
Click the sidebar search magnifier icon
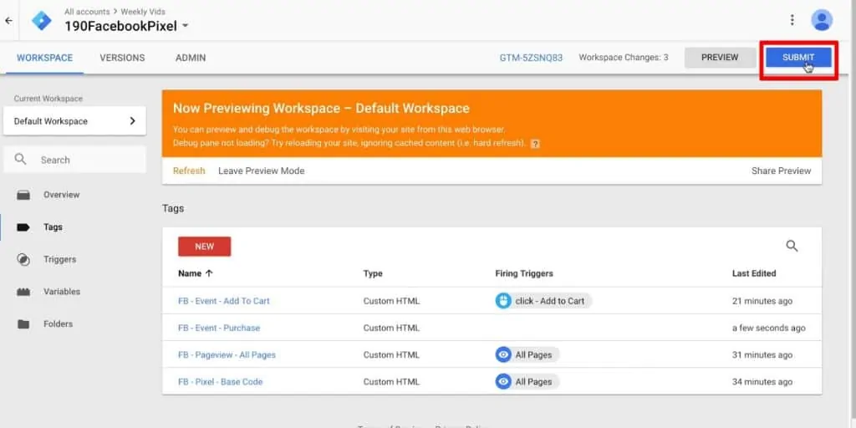(x=20, y=160)
